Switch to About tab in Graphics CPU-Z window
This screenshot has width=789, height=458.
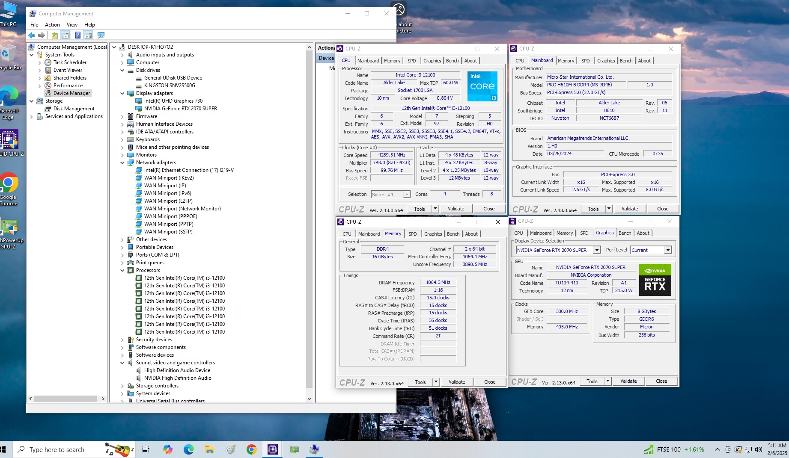643,233
